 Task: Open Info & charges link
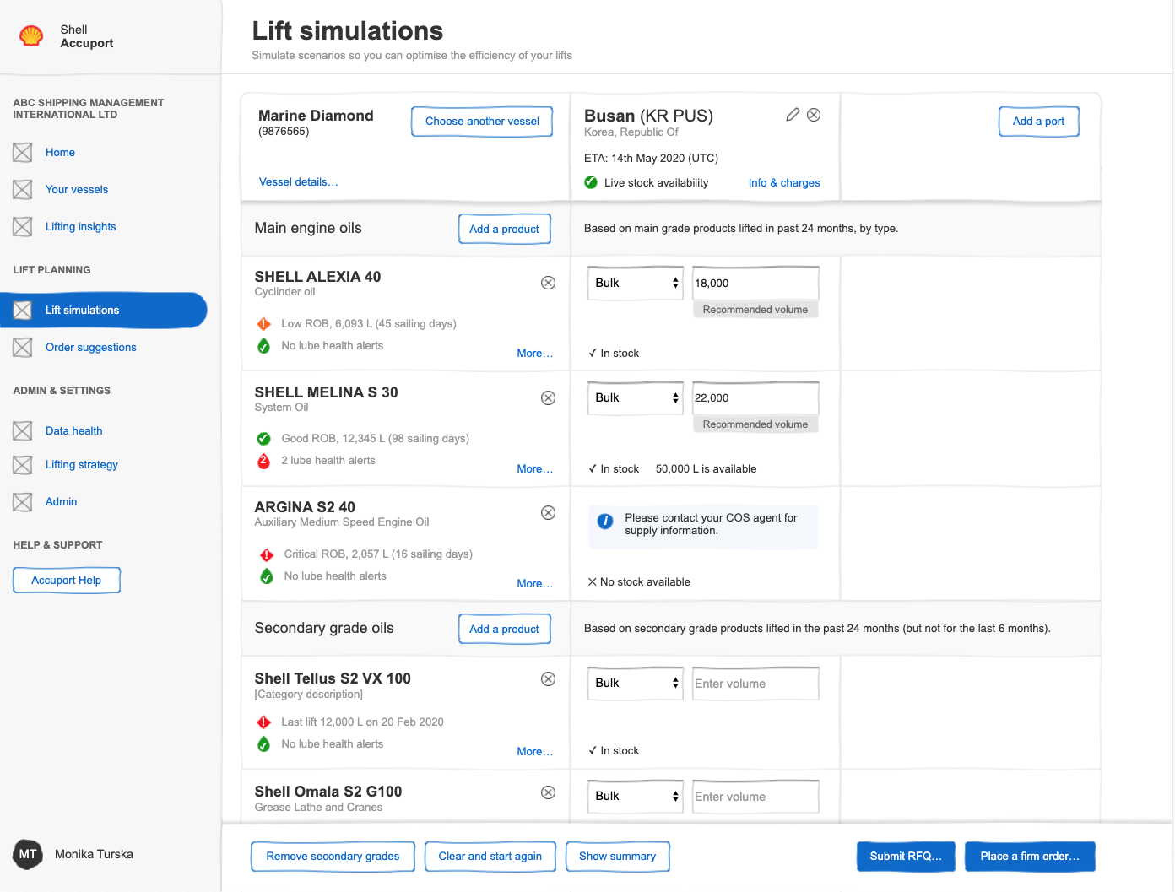click(784, 183)
